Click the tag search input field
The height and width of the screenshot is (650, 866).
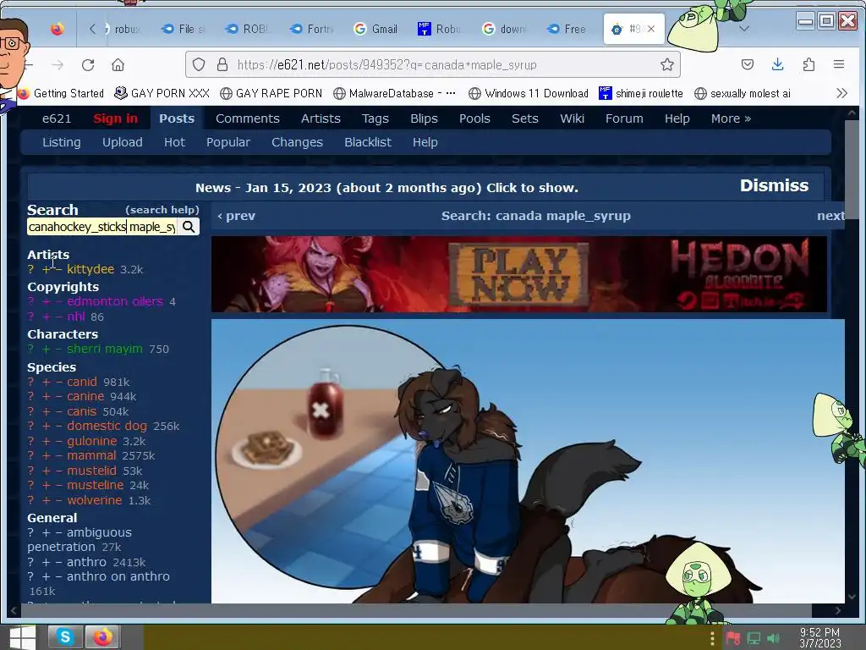pos(102,227)
